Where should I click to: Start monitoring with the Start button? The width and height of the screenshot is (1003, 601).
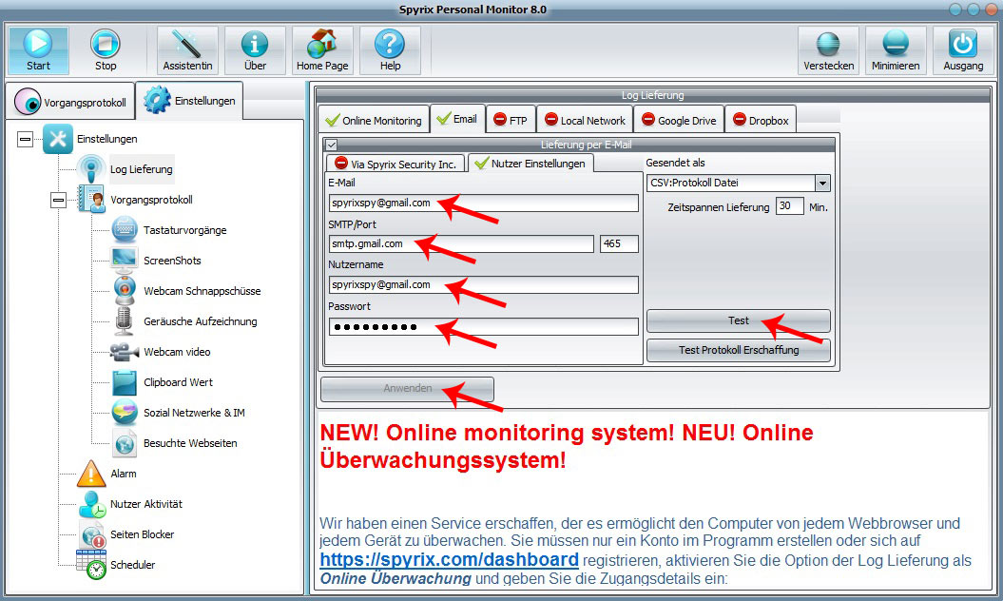click(38, 49)
